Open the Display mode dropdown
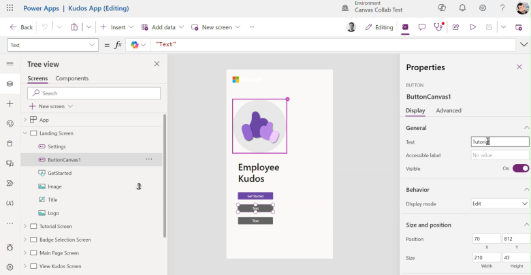 pos(500,204)
